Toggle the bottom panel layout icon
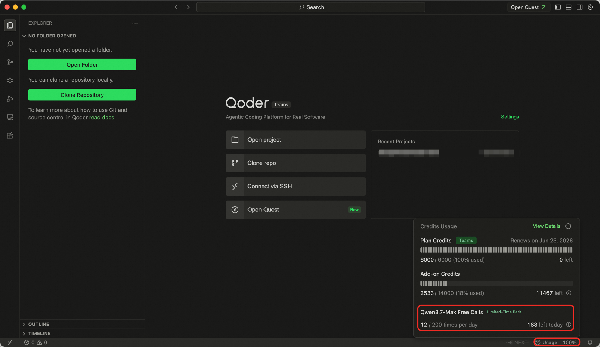The image size is (600, 347). click(x=568, y=7)
